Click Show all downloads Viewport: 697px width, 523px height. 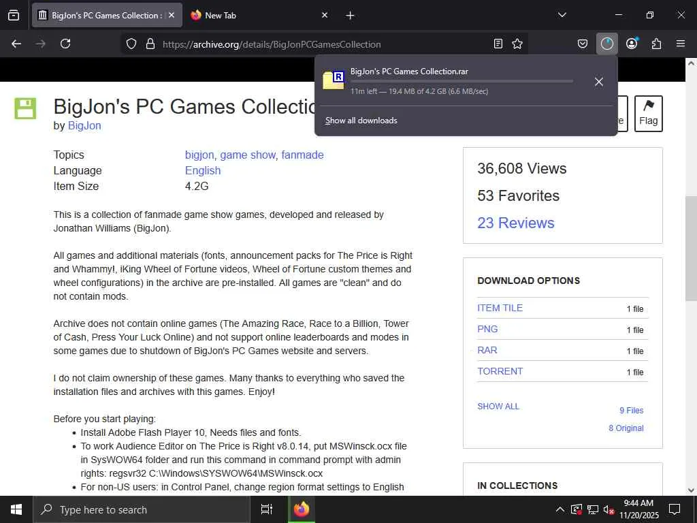pos(361,121)
